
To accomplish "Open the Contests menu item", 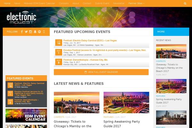I will (x=64, y=4).
